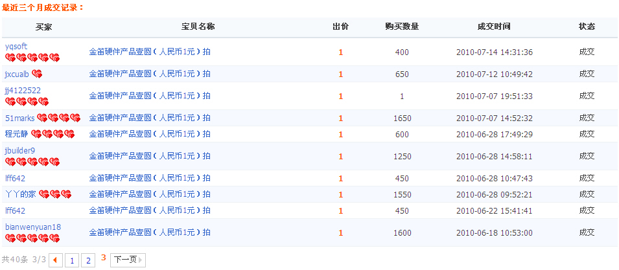This screenshot has width=619, height=270.
Task: Click quantity 600 in 程元静 row
Action: coord(402,135)
